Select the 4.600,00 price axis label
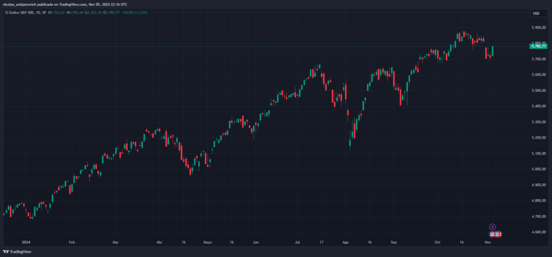552x257 pixels. coord(539,232)
